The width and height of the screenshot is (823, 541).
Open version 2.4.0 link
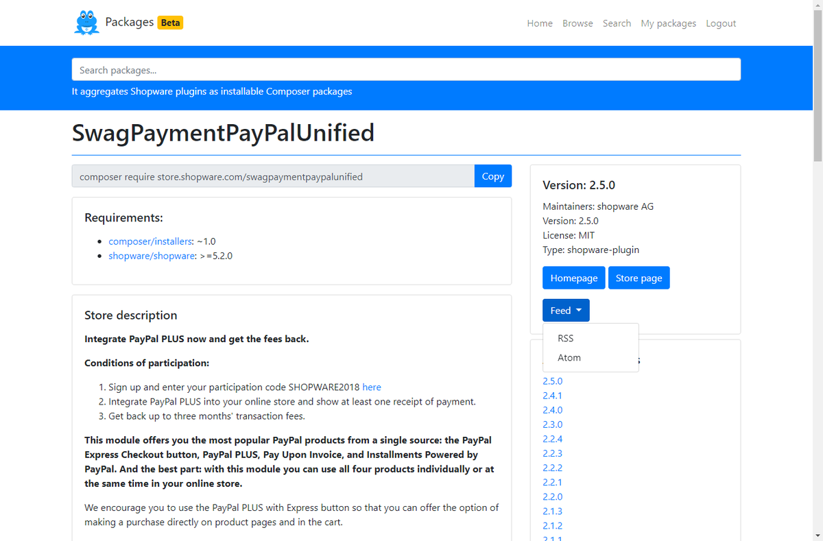click(x=552, y=410)
